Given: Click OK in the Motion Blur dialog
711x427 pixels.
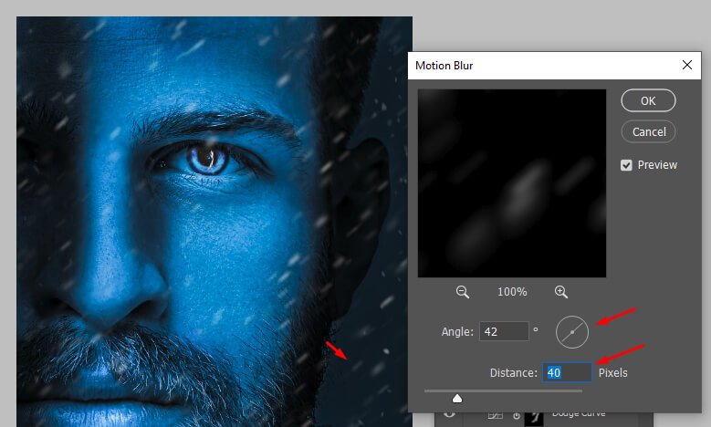Looking at the screenshot, I should (x=648, y=100).
